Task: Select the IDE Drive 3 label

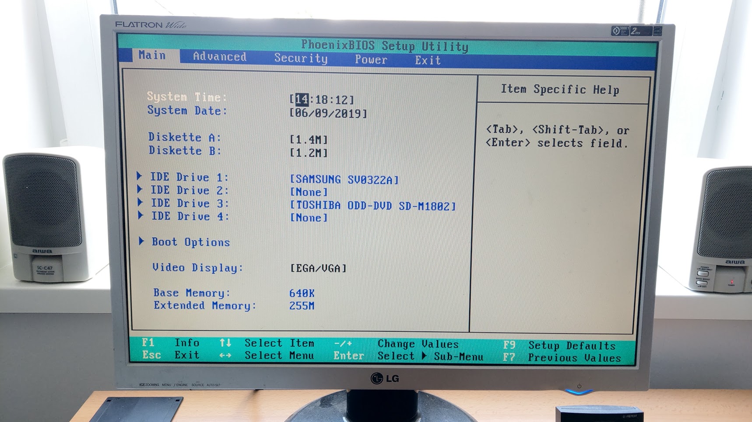Action: tap(190, 204)
